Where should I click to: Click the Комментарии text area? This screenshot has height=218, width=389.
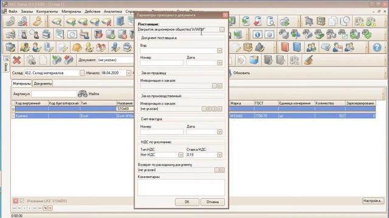(181, 188)
